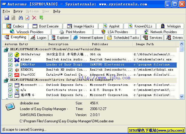This screenshot has height=134, width=186.
Task: Sort by Autorun Entry column header
Action: click(x=24, y=44)
